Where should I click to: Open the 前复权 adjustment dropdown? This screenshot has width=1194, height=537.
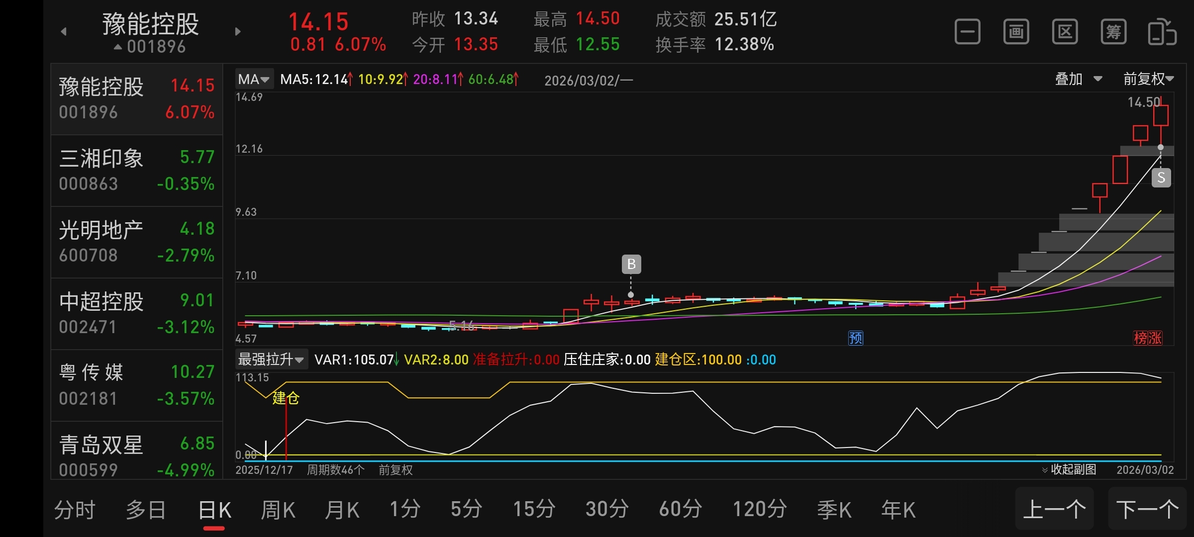[1148, 79]
